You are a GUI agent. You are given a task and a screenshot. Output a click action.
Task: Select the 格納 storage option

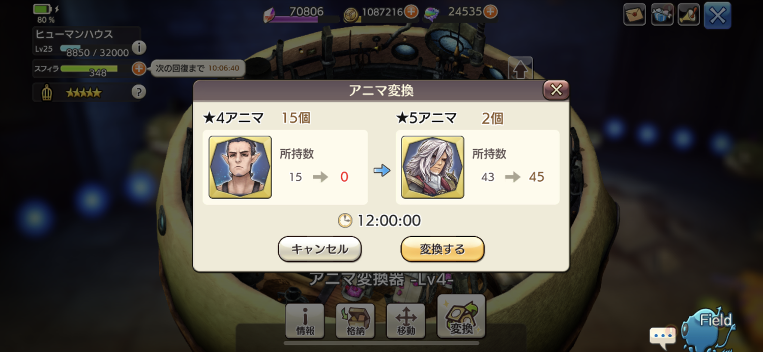355,321
